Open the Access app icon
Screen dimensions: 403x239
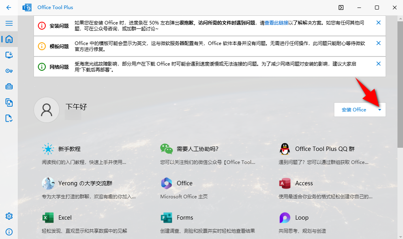point(285,183)
